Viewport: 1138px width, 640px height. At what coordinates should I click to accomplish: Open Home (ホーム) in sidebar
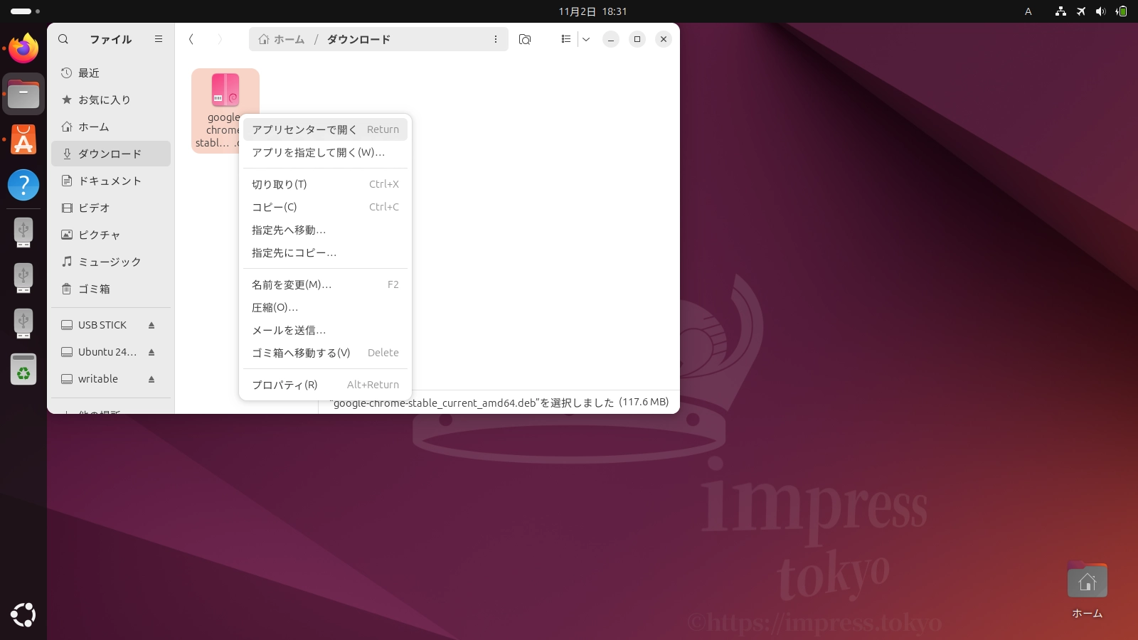[x=111, y=127]
